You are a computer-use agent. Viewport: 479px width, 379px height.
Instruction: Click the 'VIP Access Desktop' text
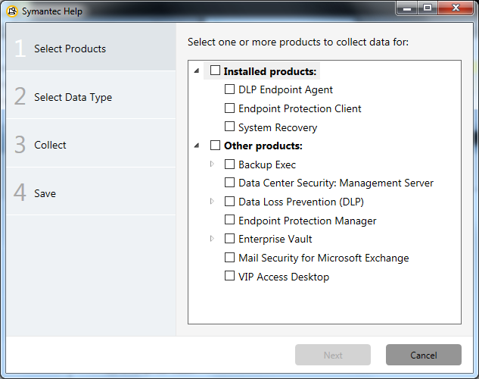pyautogui.click(x=284, y=277)
